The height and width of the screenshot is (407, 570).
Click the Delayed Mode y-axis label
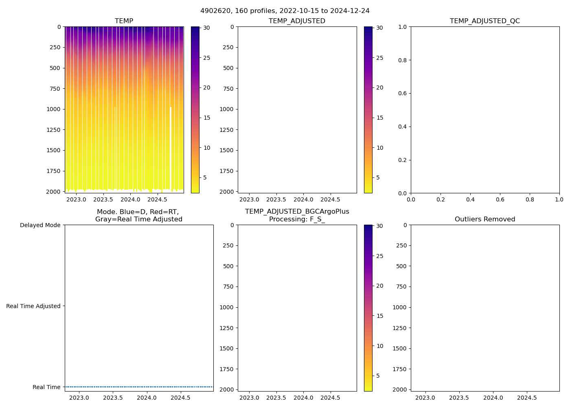click(x=40, y=225)
